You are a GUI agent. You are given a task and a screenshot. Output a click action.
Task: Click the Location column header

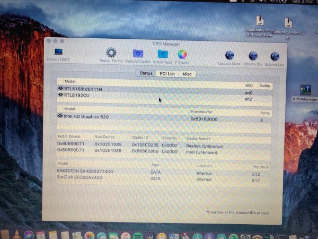(205, 166)
